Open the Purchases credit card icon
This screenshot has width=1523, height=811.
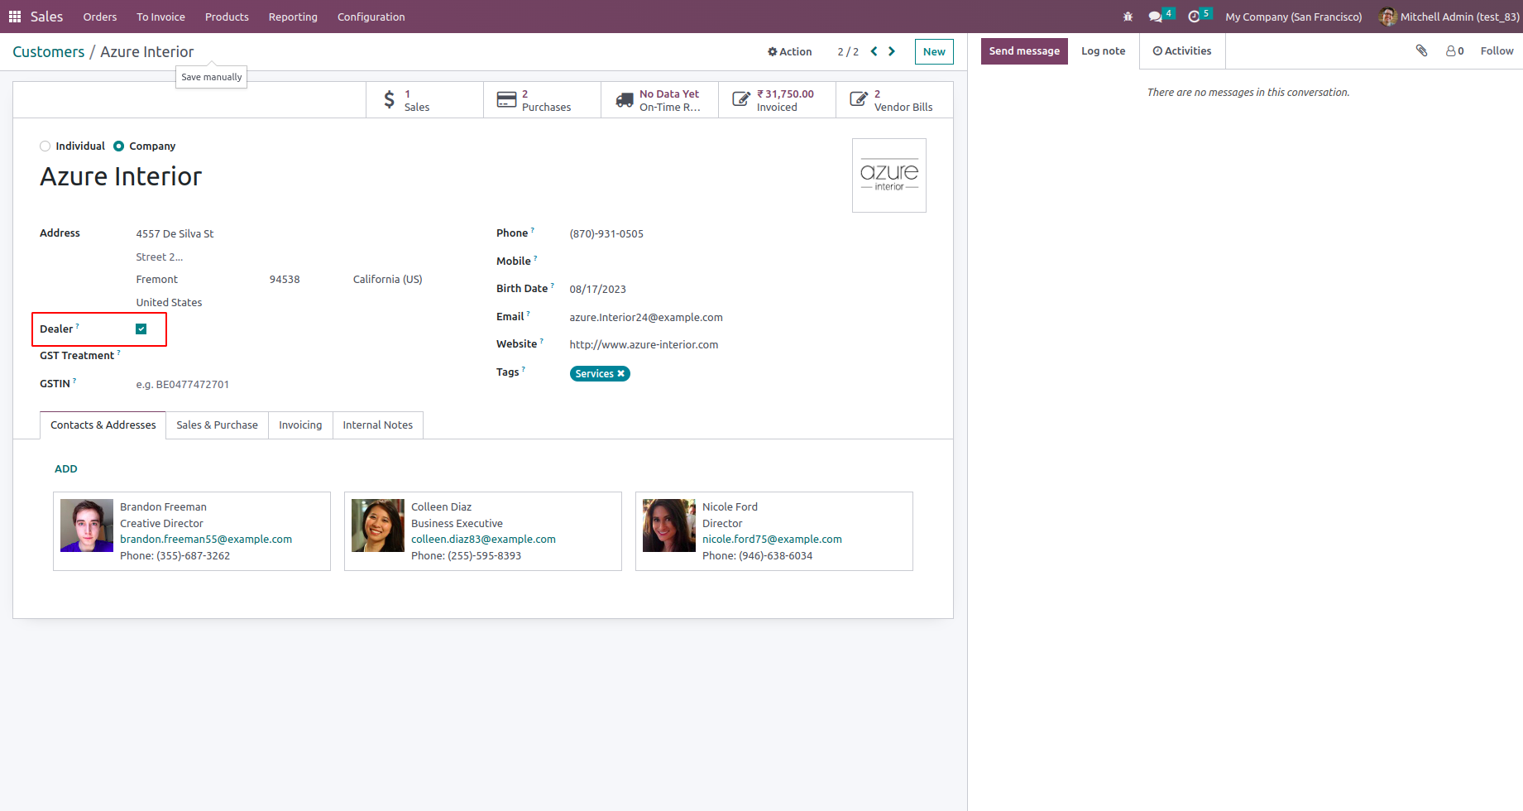[506, 100]
